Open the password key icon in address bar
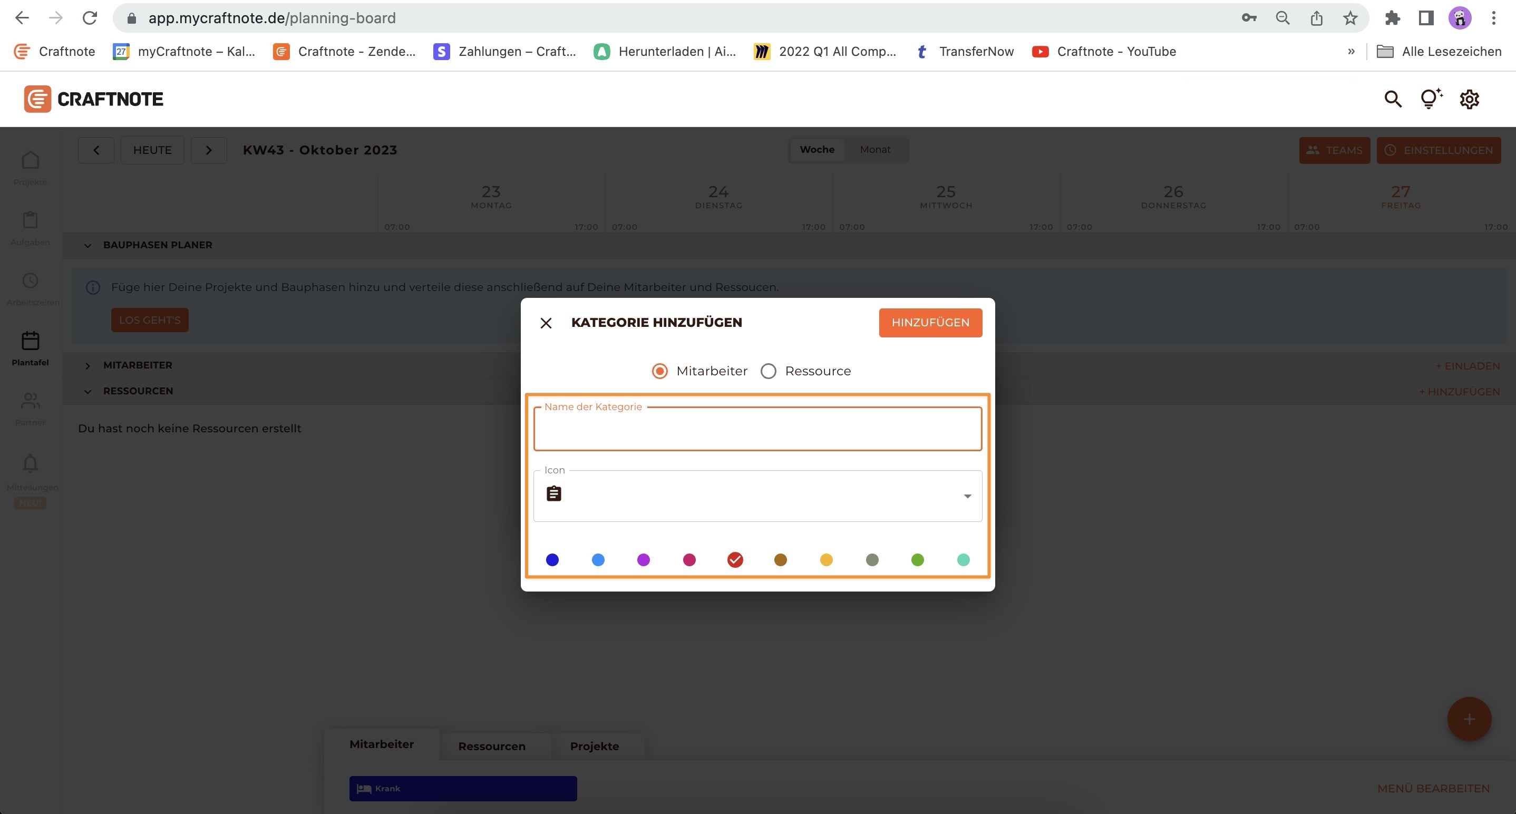1516x814 pixels. pos(1249,18)
